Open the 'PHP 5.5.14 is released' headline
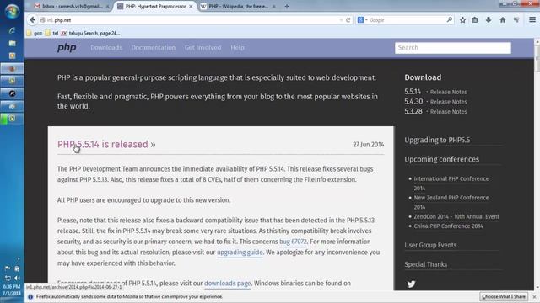The image size is (540, 303). pos(103,144)
